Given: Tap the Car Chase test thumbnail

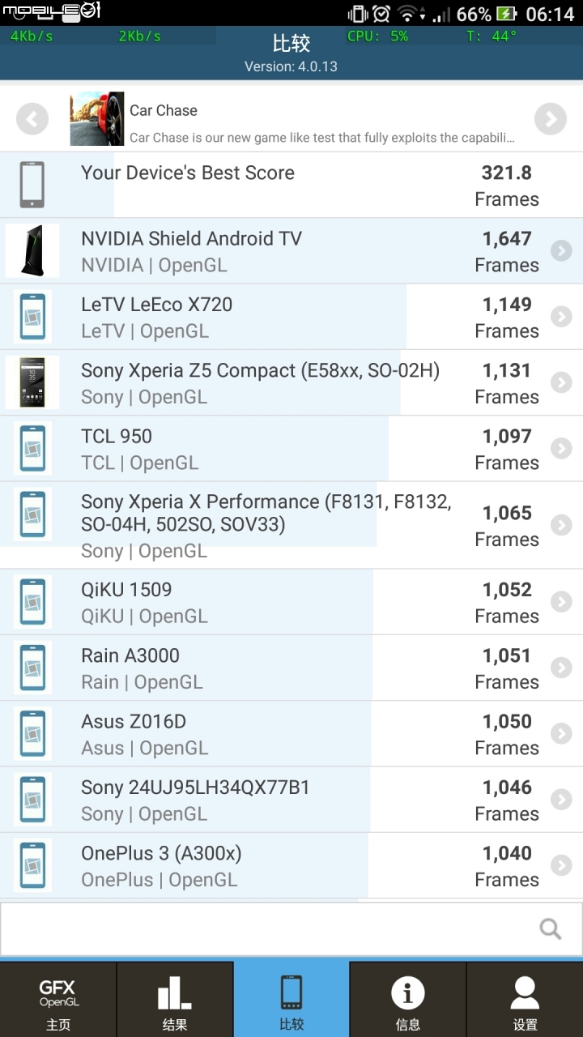Looking at the screenshot, I should coord(97,119).
